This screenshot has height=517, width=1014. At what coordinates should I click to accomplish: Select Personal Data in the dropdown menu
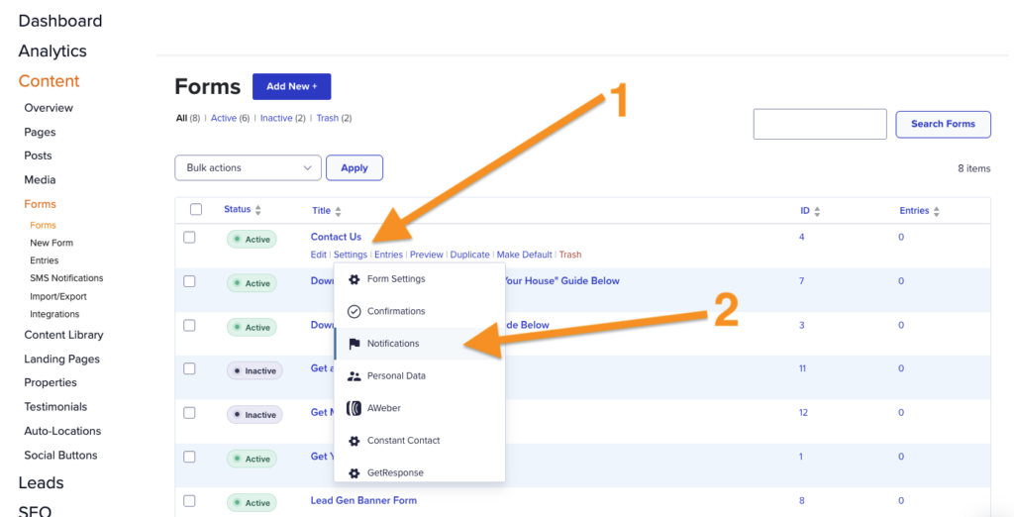[x=420, y=376]
